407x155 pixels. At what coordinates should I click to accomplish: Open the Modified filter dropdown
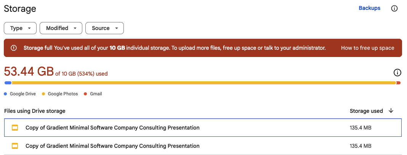coord(61,28)
